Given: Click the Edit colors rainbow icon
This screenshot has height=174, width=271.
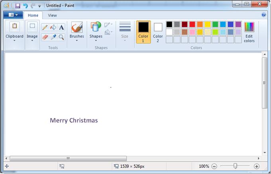Looking at the screenshot, I should [249, 27].
